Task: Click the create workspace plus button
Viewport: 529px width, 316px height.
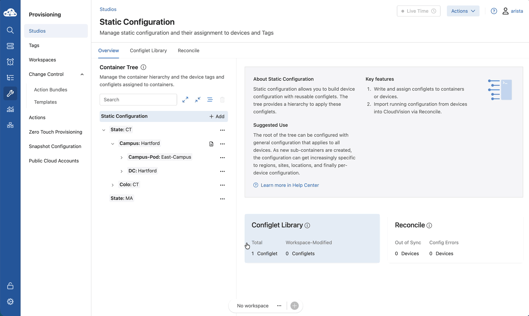Action: pyautogui.click(x=294, y=306)
